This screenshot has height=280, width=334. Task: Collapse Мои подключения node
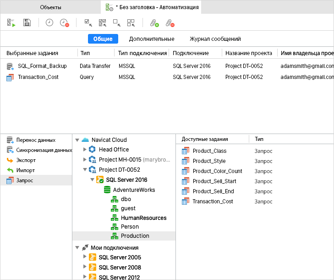77,247
